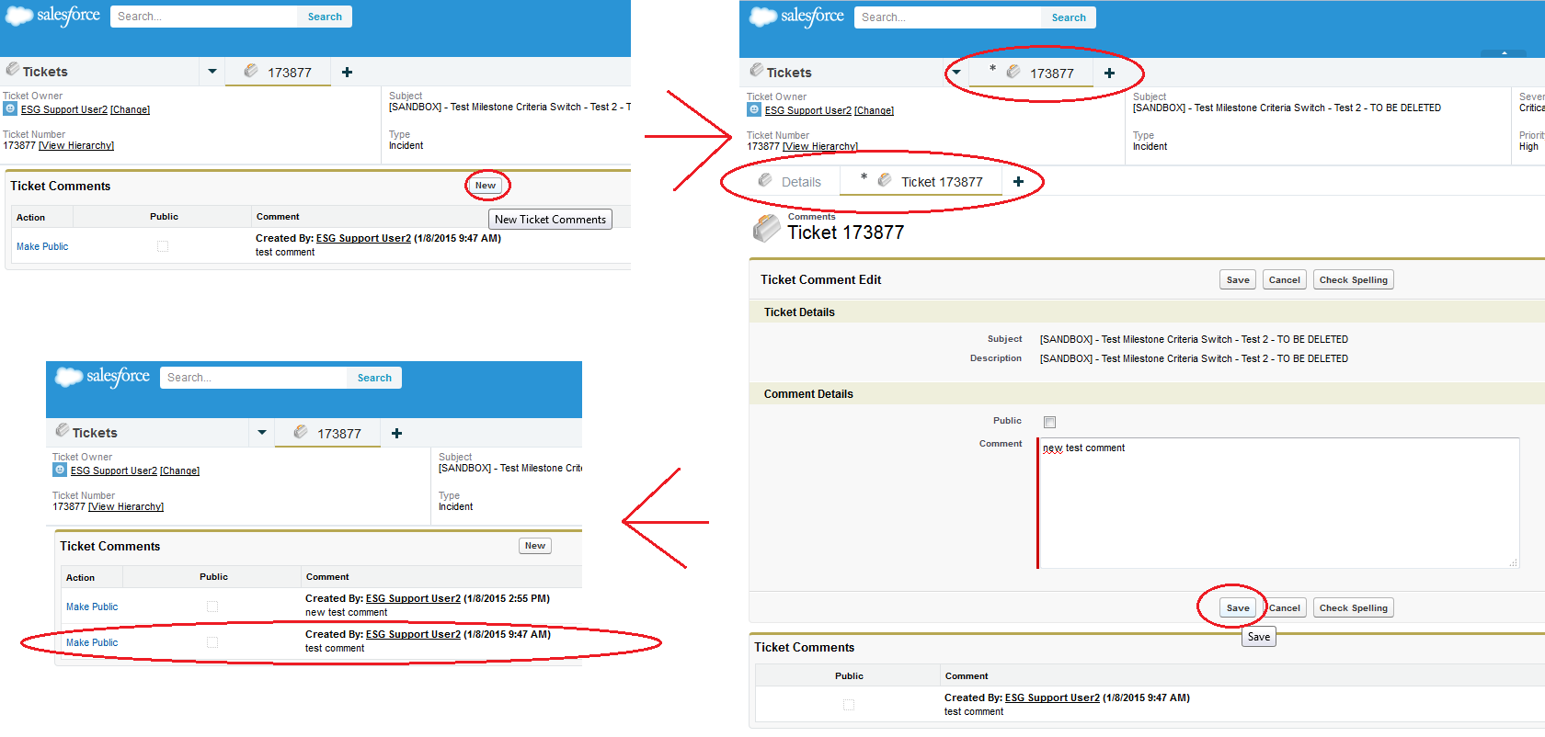
Task: Click Search button in top-left screenshot
Action: point(325,17)
